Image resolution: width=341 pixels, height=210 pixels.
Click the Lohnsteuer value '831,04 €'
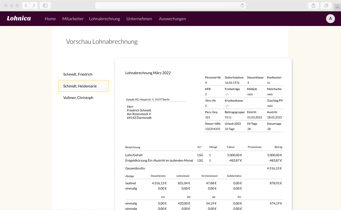pyautogui.click(x=184, y=183)
